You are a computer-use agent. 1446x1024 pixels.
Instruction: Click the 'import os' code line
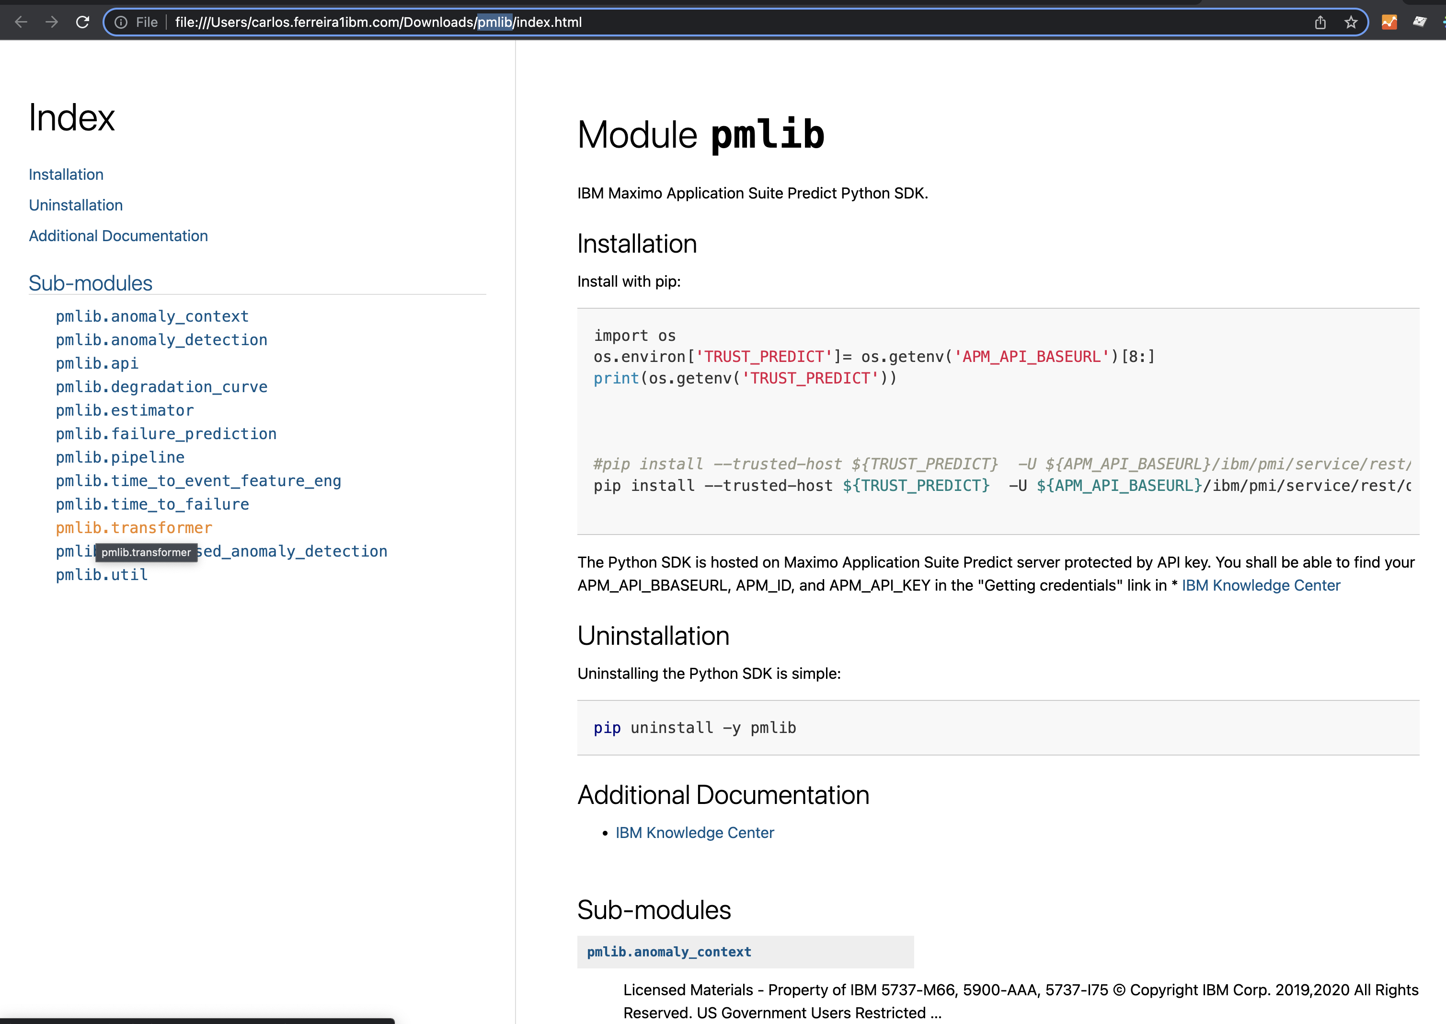(634, 336)
